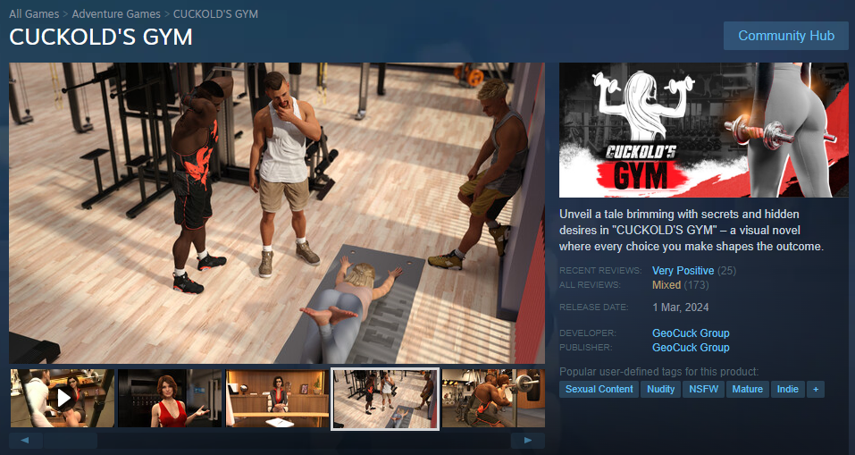Open Mixed all reviews link
The width and height of the screenshot is (855, 455).
point(666,285)
